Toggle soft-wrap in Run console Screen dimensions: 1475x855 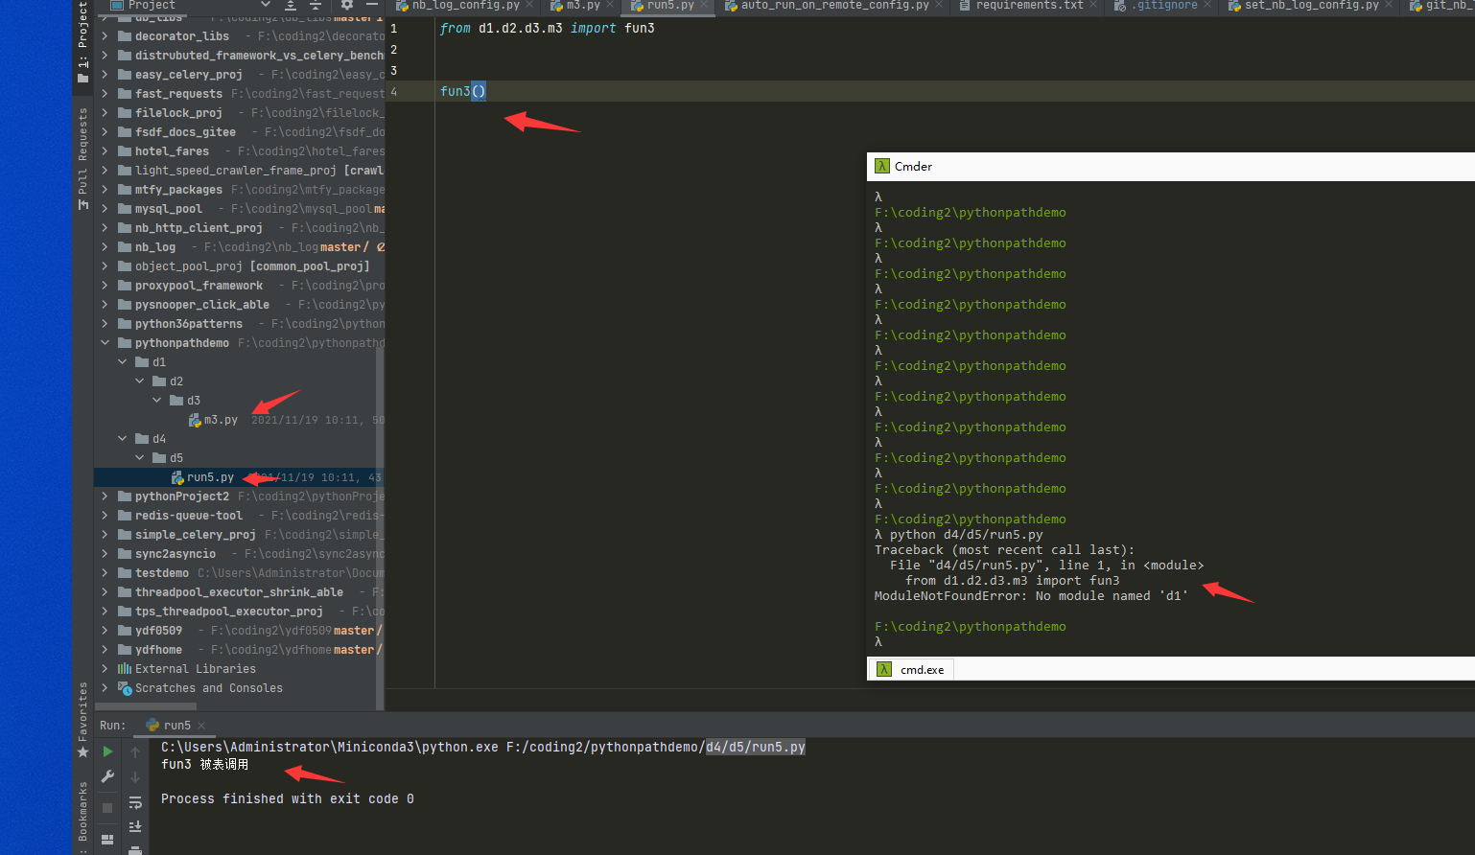coord(135,802)
